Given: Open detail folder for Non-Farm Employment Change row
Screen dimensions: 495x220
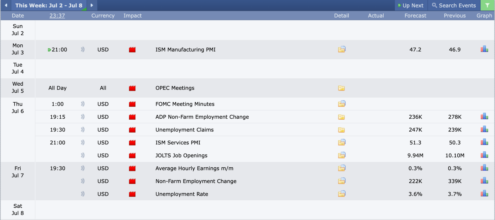Looking at the screenshot, I should coord(342,181).
